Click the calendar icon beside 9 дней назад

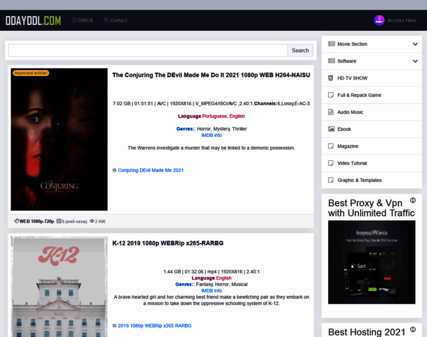(58, 221)
